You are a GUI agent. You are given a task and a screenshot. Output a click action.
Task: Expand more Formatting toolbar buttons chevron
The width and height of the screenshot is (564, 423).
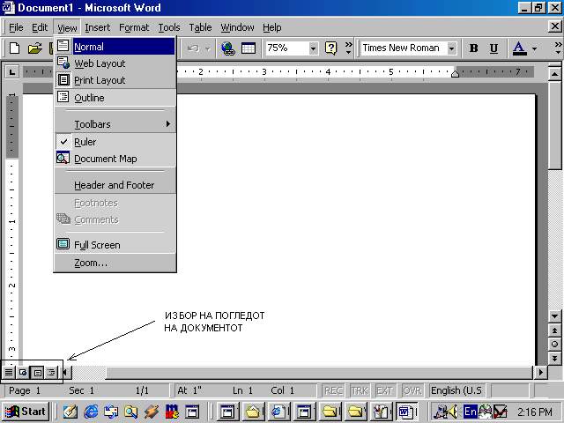558,48
